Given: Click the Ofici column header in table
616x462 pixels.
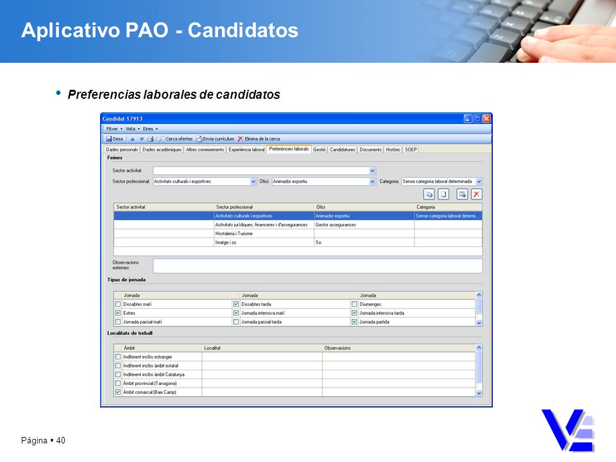Looking at the screenshot, I should coord(364,207).
